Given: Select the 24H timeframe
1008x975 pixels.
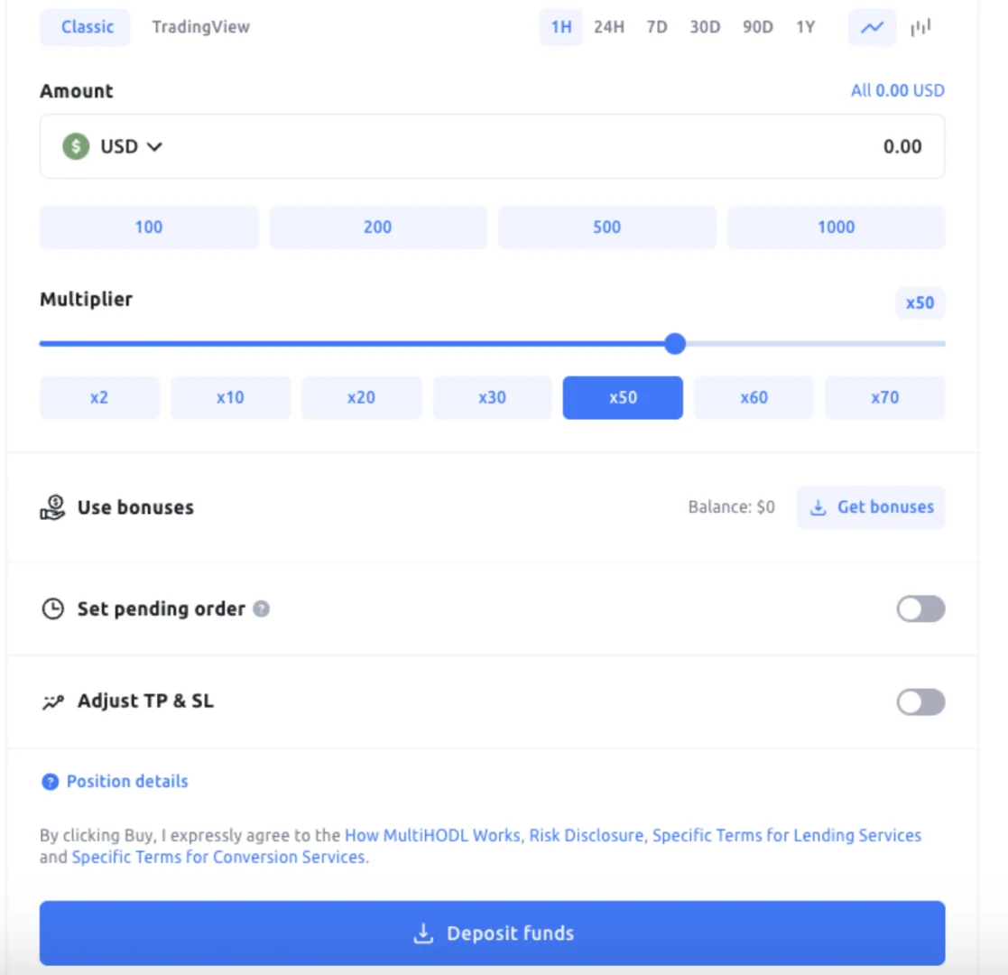Looking at the screenshot, I should 609,27.
